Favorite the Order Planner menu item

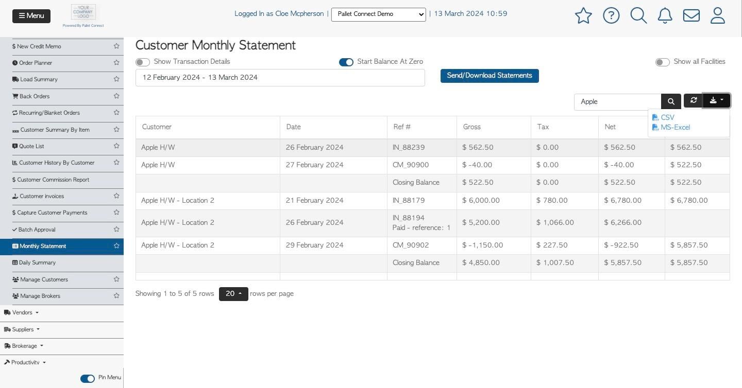116,63
